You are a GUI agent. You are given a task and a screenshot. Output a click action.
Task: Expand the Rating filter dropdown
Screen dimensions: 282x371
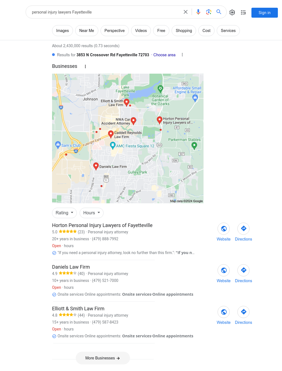click(x=64, y=213)
